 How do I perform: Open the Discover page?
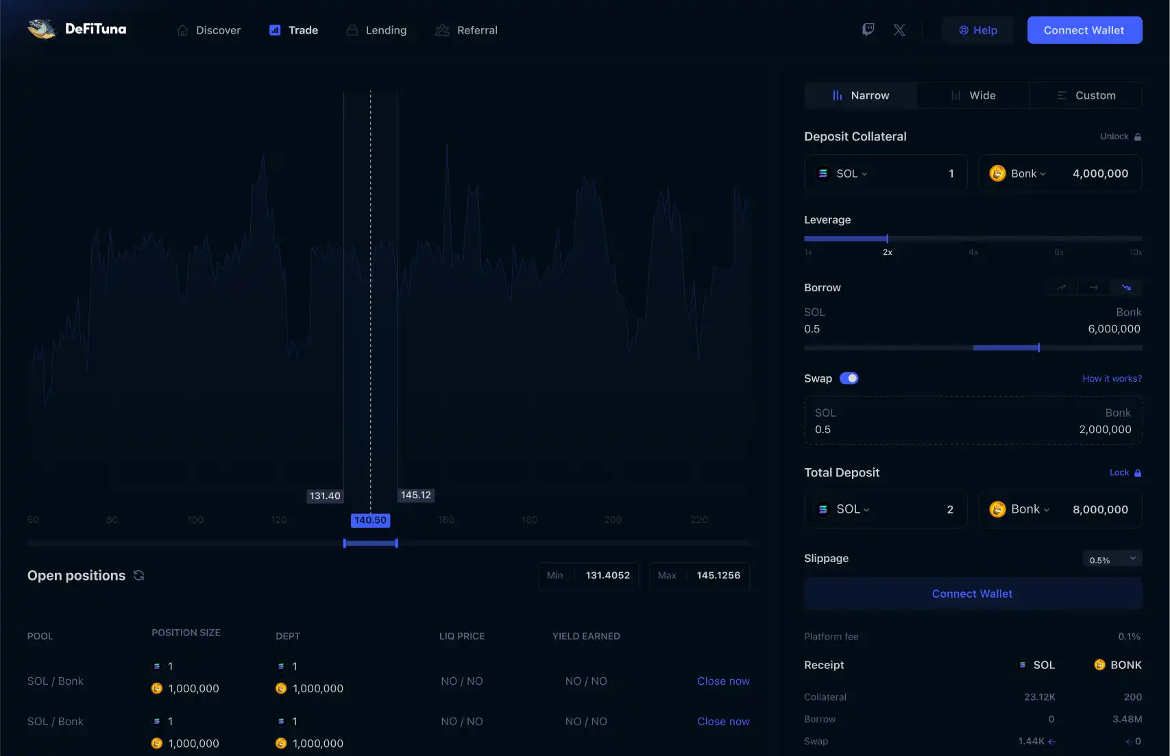[209, 30]
